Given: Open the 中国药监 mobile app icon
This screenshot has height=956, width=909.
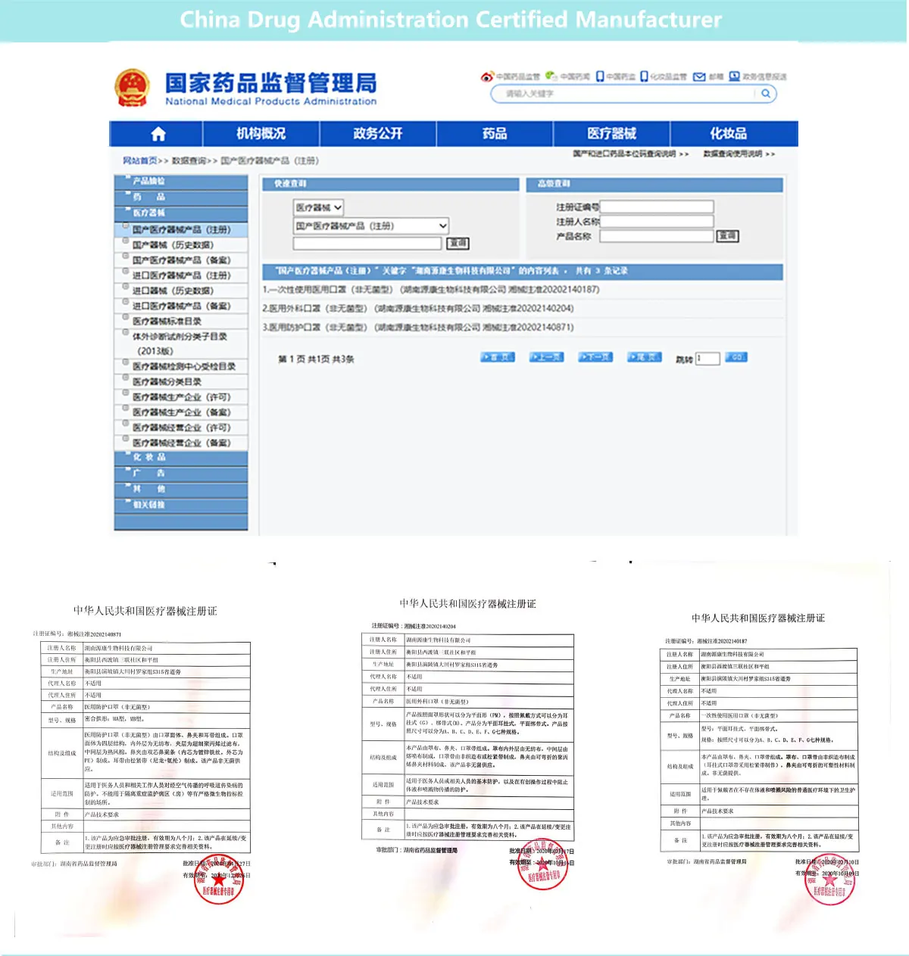Looking at the screenshot, I should tap(600, 76).
